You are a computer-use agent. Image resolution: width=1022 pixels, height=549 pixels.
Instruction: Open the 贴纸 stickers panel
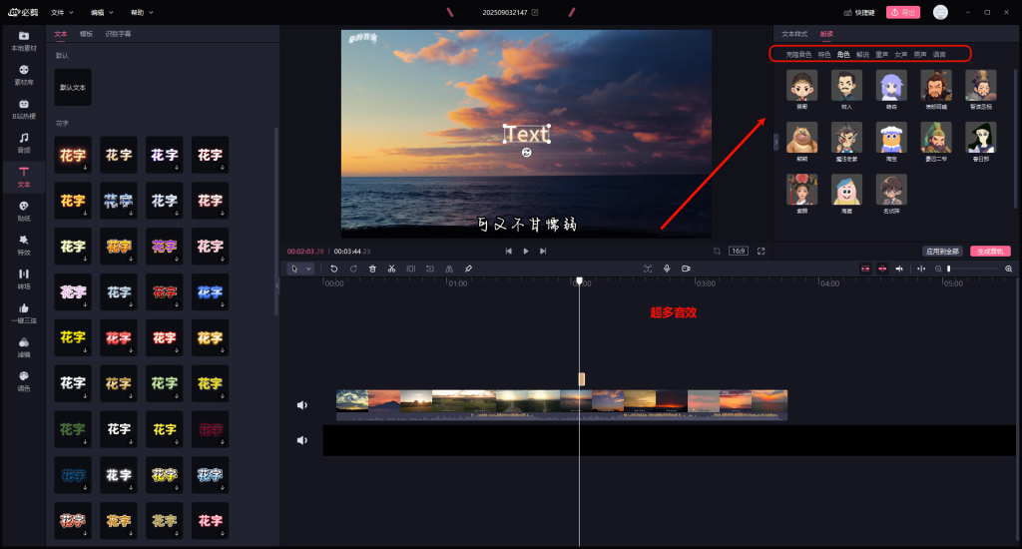click(x=23, y=210)
